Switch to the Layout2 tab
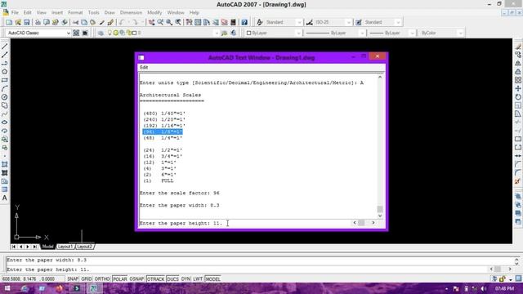 [84, 247]
